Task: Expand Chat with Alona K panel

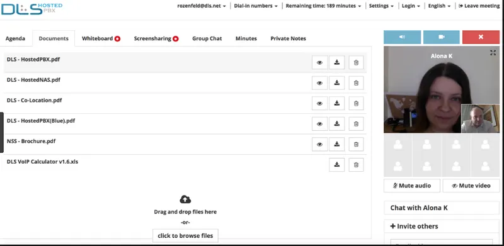Action: click(442, 208)
